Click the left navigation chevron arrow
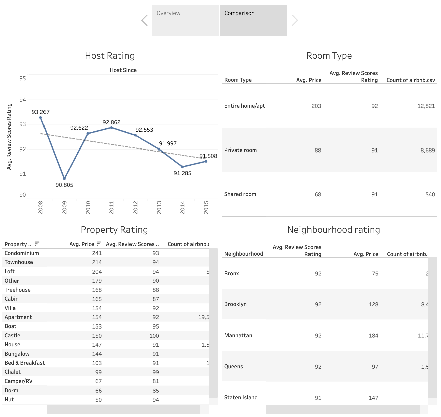The width and height of the screenshot is (441, 417). (144, 20)
